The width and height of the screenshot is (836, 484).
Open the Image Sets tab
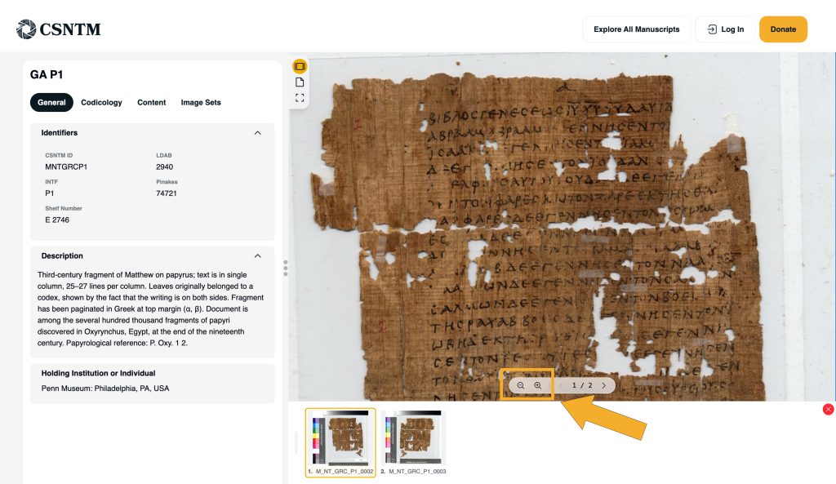(201, 103)
